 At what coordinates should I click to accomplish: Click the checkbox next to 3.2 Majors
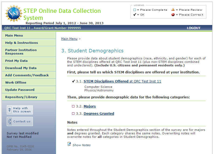(x=73, y=106)
